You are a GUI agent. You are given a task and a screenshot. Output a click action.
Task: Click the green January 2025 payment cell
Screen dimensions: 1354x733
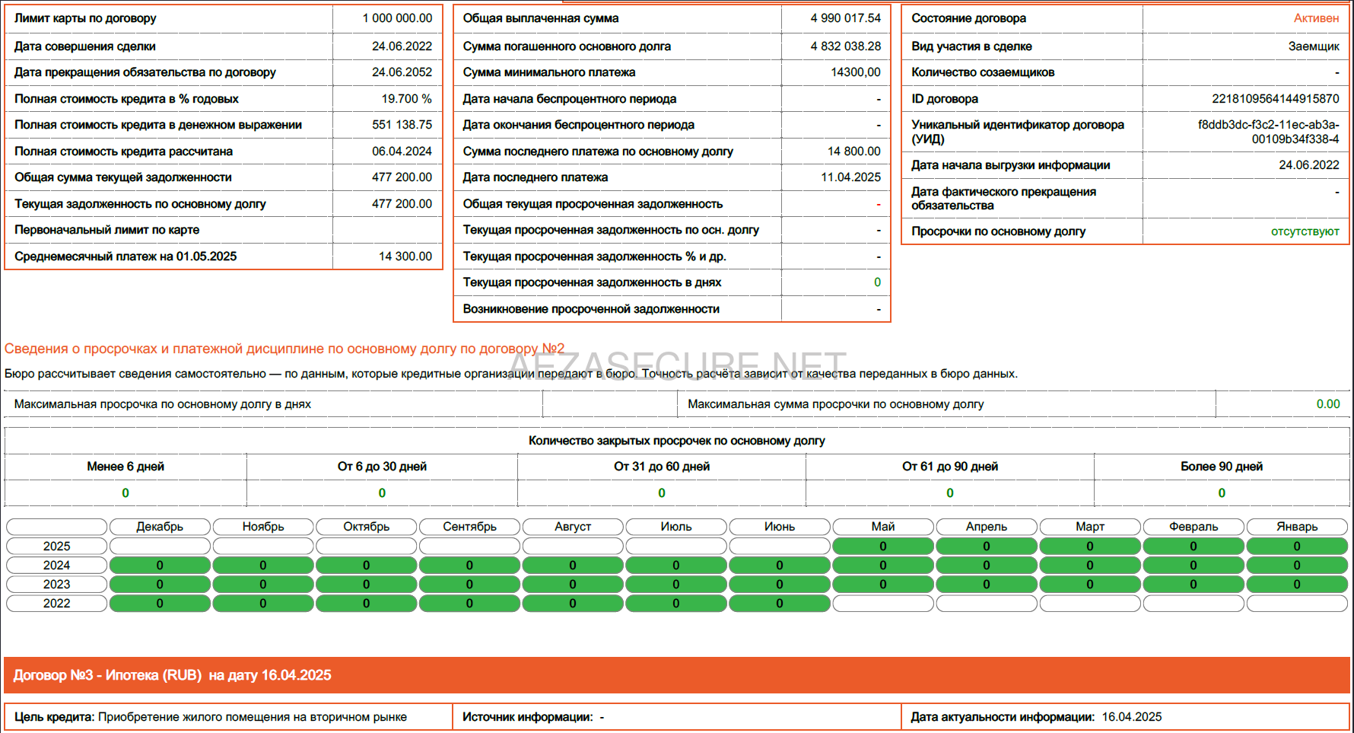pos(1297,546)
